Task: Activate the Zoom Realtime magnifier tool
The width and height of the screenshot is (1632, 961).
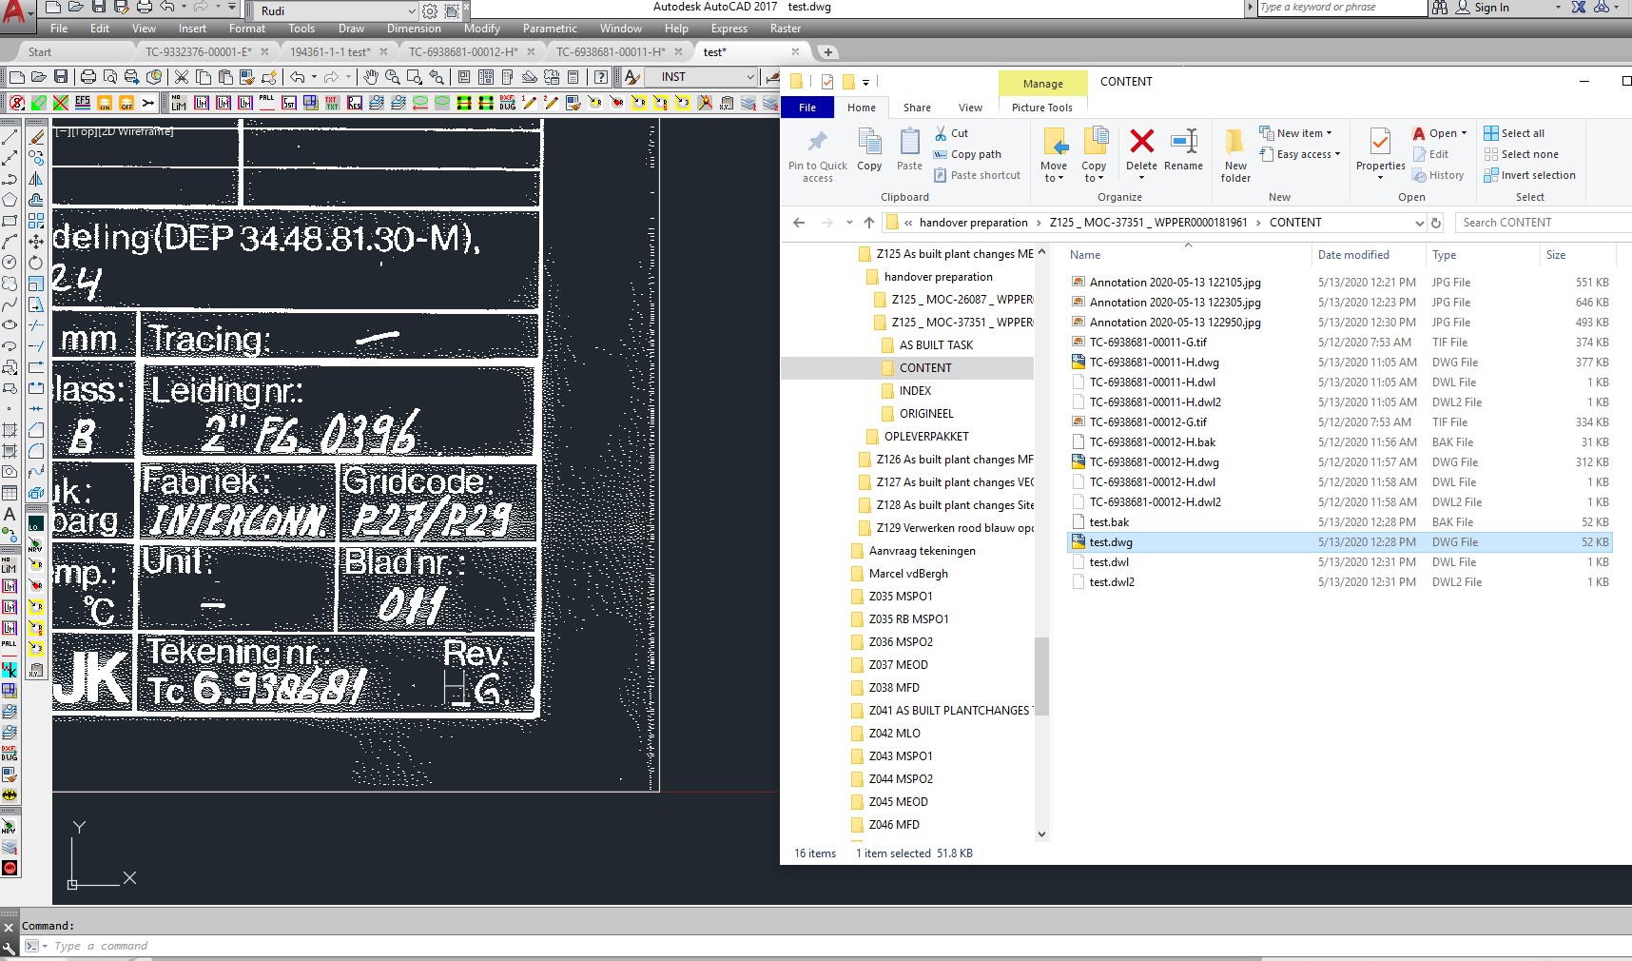Action: pos(394,79)
